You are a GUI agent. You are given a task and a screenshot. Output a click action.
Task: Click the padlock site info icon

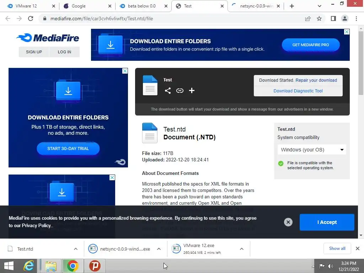pyautogui.click(x=45, y=18)
